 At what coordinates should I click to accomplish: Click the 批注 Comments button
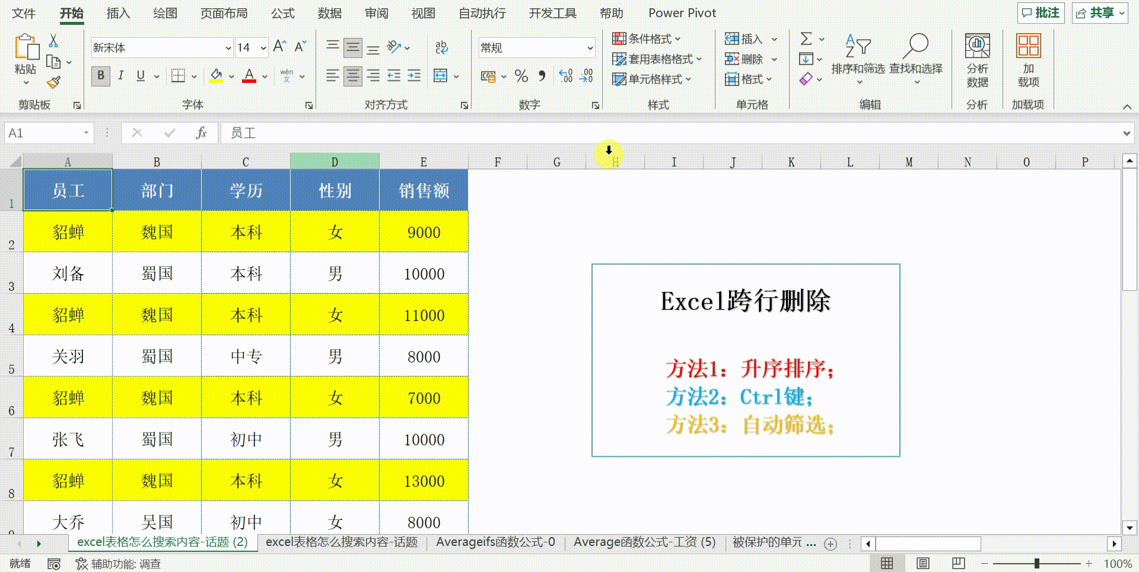(1041, 13)
